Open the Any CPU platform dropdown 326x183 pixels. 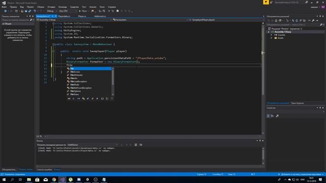pyautogui.click(x=68, y=11)
